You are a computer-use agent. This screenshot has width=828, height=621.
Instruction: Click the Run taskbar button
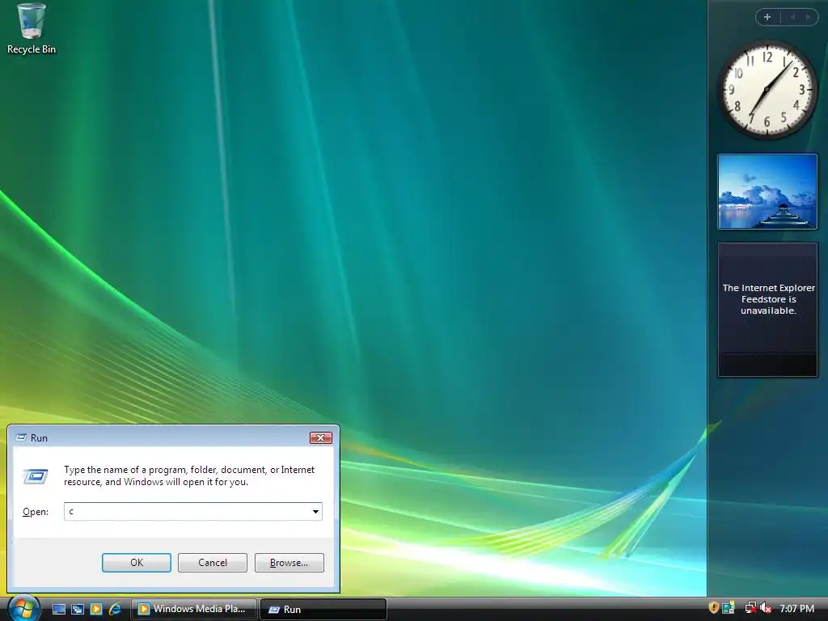coord(323,609)
